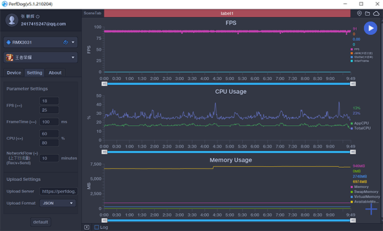Click the left handle of Memory Usage range slider
Image resolution: width=383 pixels, height=231 pixels.
tap(104, 220)
